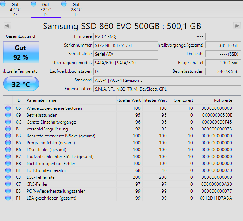Click total writes value 38536 GB
Screen dimensions: 243x221
point(223,45)
